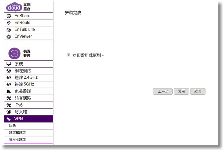The width and height of the screenshot is (223, 150).
Task: Open the 系統 menu section
Action: (x=28, y=64)
